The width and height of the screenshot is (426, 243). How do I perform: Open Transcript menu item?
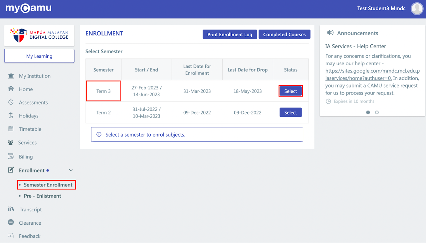(x=31, y=210)
